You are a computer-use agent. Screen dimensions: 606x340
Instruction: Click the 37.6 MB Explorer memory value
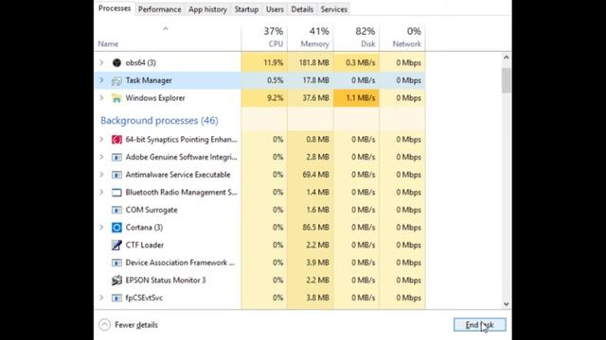tap(315, 98)
